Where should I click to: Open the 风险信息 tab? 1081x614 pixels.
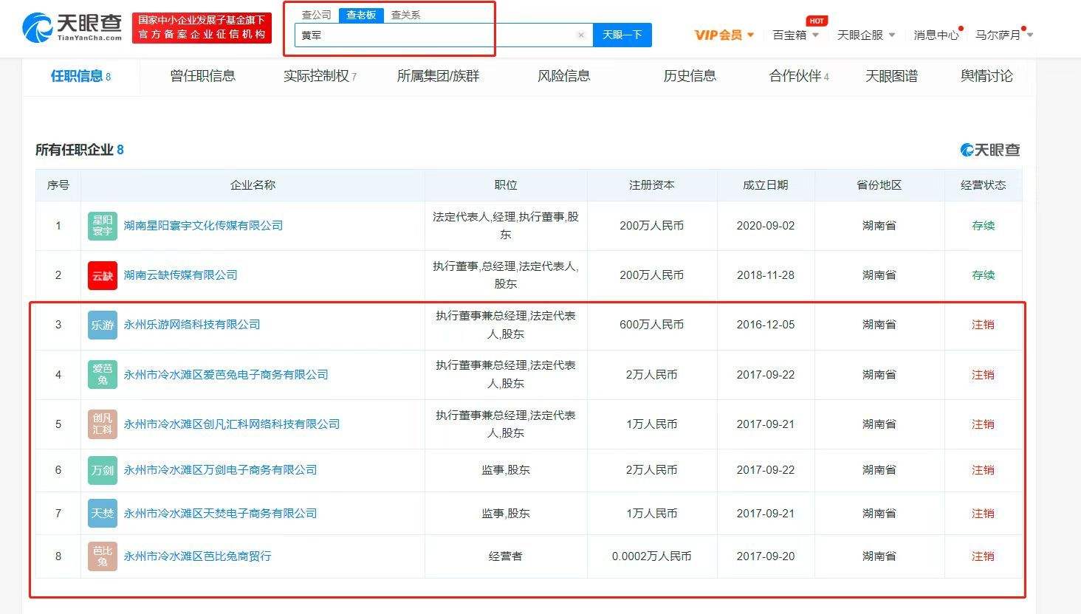tap(563, 76)
